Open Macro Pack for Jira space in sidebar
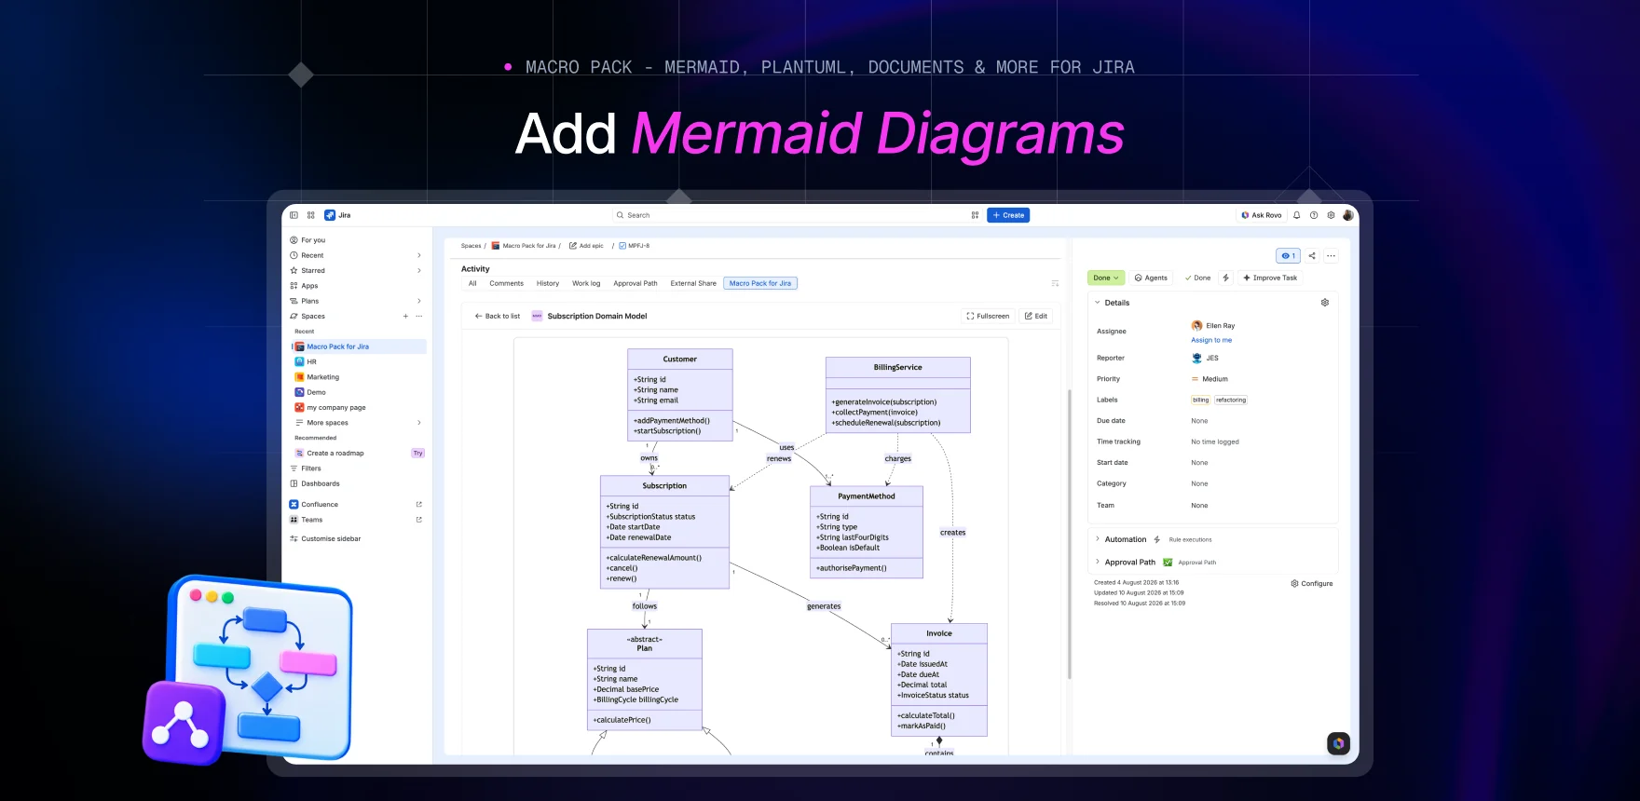This screenshot has height=801, width=1640. coord(359,346)
